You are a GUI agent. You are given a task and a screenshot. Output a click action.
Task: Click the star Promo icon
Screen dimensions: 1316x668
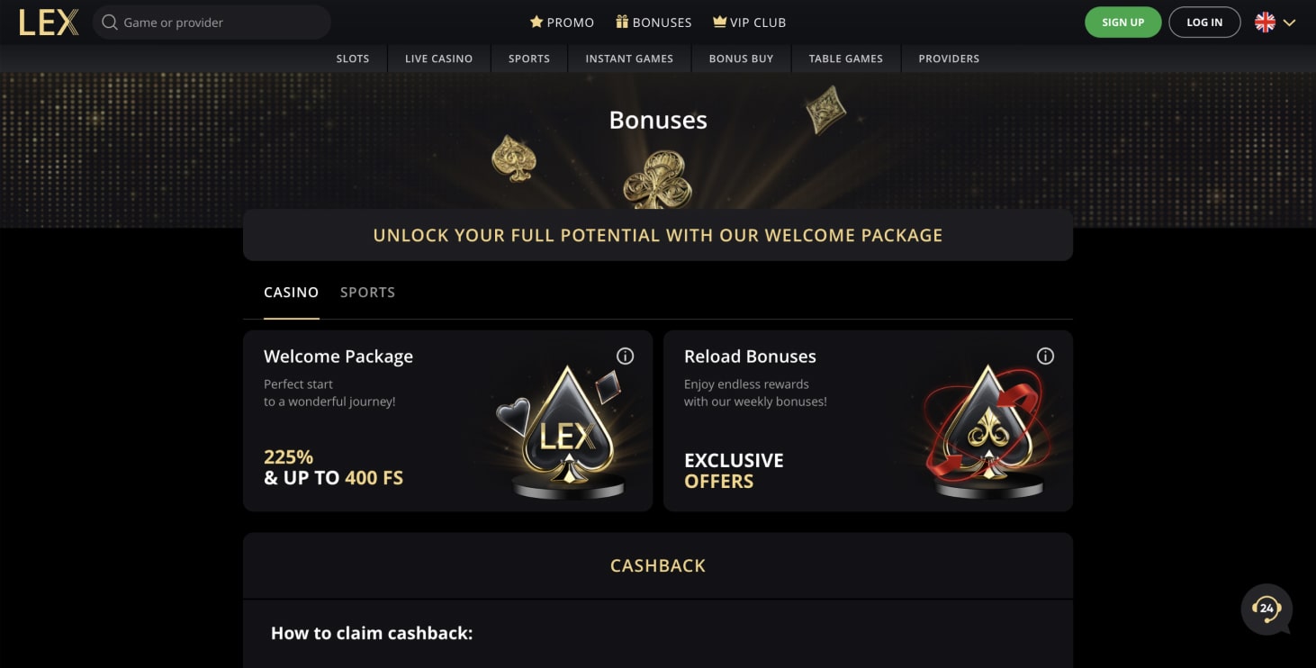point(536,23)
